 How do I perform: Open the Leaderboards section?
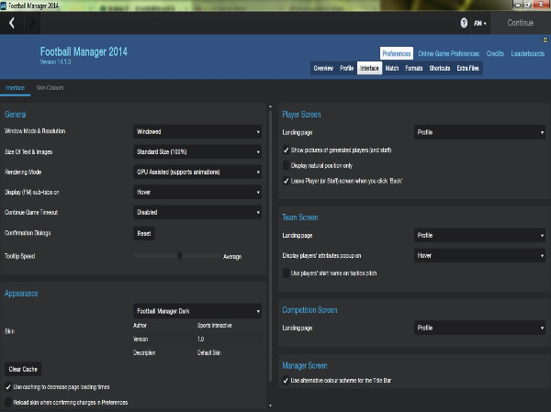coord(527,54)
